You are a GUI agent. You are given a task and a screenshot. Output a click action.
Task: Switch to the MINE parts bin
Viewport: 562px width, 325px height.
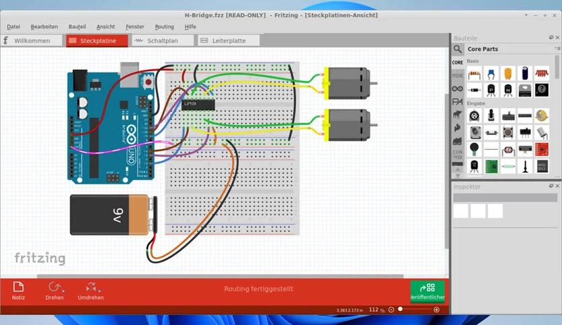457,75
